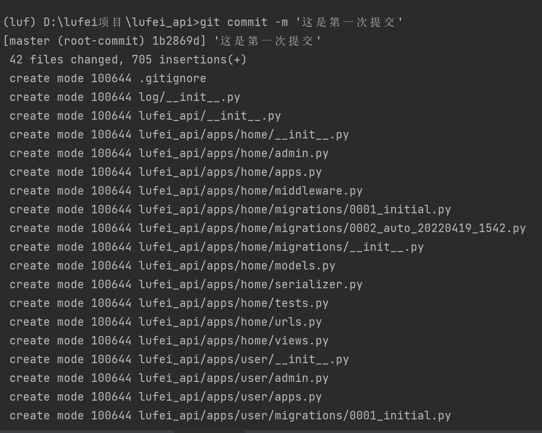Click the user/__init__.py path

[x=244, y=360]
